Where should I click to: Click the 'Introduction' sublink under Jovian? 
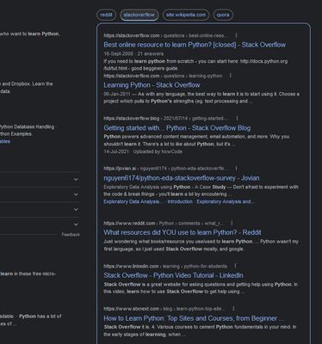[180, 202]
